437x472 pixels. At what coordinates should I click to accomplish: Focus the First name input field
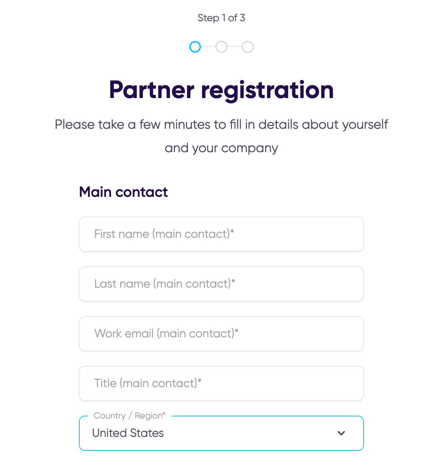221,234
